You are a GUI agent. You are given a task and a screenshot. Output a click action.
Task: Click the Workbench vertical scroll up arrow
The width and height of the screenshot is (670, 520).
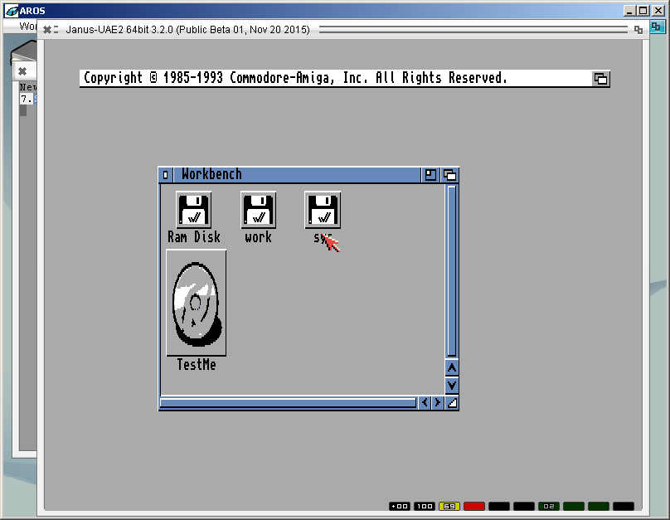tap(452, 368)
